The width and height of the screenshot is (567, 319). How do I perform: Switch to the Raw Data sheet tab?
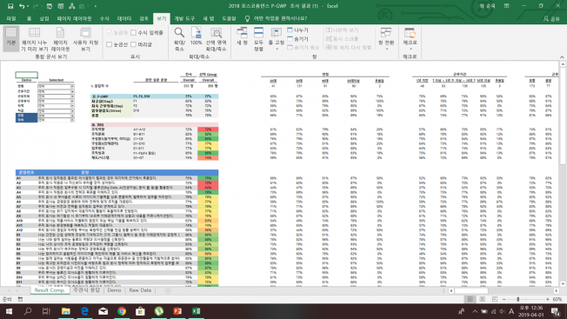pos(140,290)
